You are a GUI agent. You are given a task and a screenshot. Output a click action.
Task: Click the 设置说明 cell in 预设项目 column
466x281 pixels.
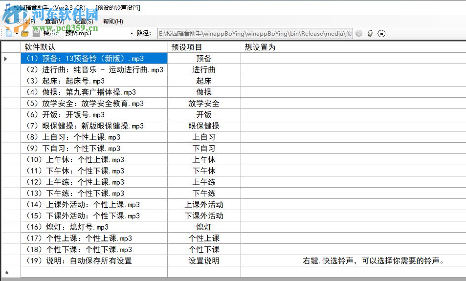coord(204,260)
